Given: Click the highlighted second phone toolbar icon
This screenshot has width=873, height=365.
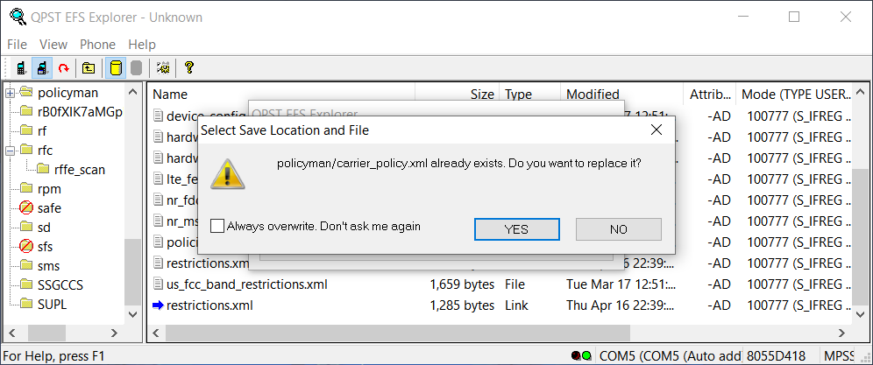Looking at the screenshot, I should point(40,68).
